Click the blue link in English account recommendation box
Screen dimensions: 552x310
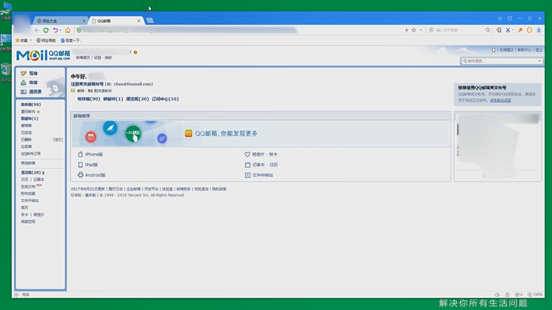[x=500, y=100]
